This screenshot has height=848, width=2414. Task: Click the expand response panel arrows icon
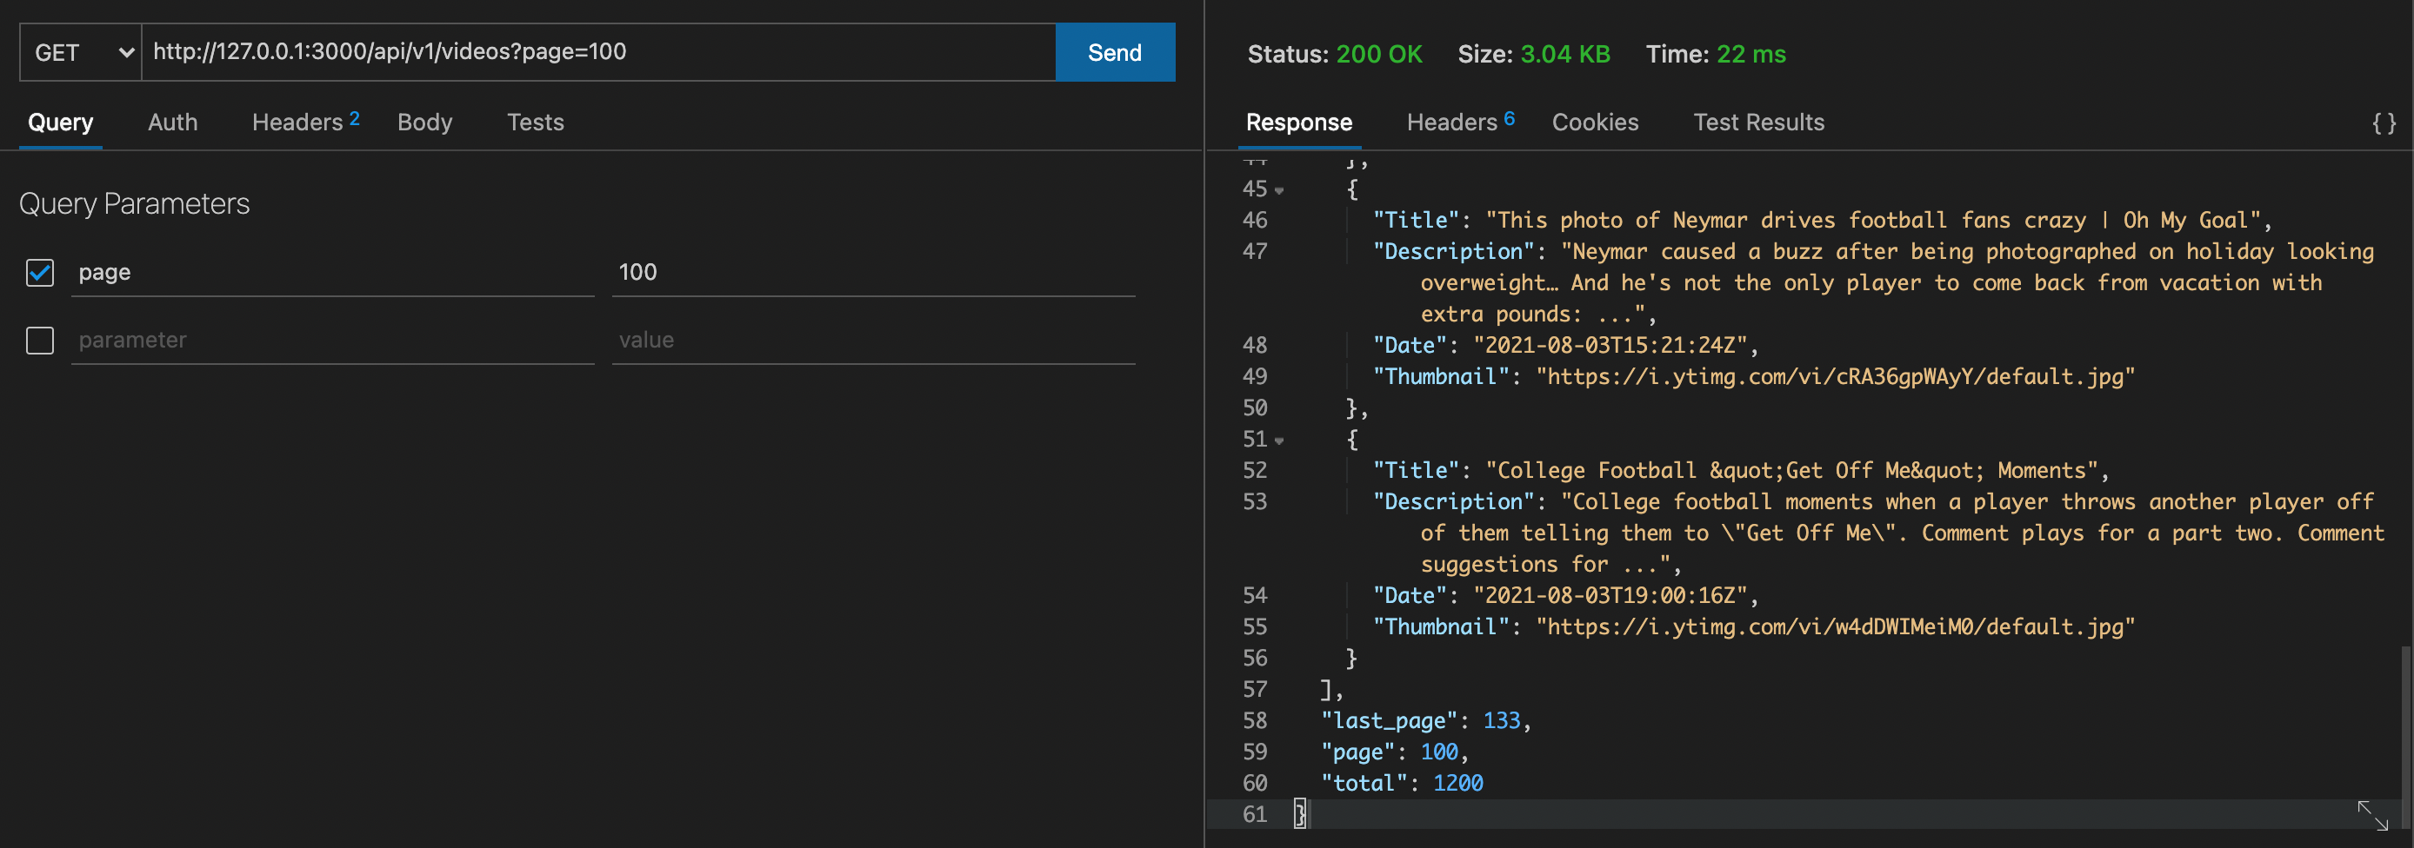coord(2373,815)
